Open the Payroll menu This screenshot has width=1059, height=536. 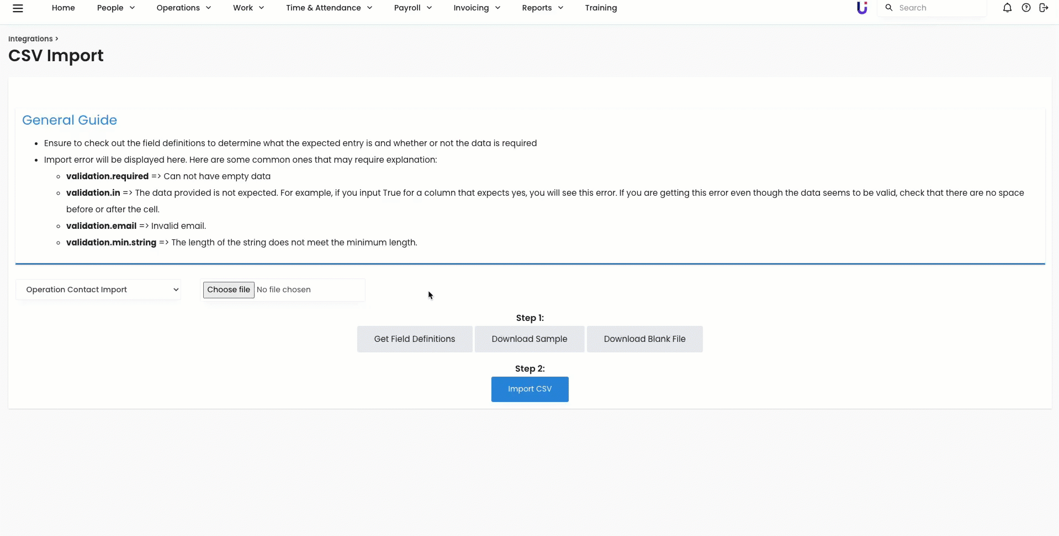click(412, 8)
